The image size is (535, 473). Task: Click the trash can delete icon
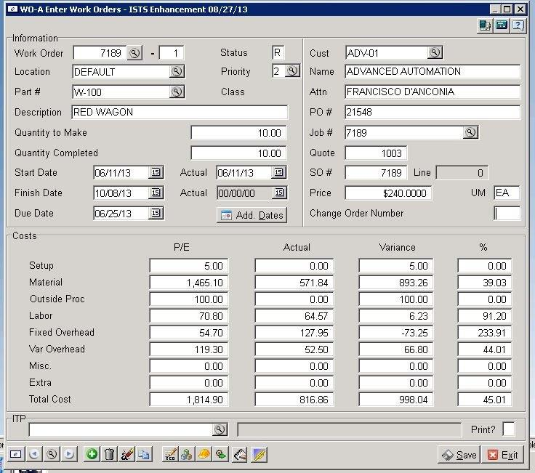pos(110,454)
